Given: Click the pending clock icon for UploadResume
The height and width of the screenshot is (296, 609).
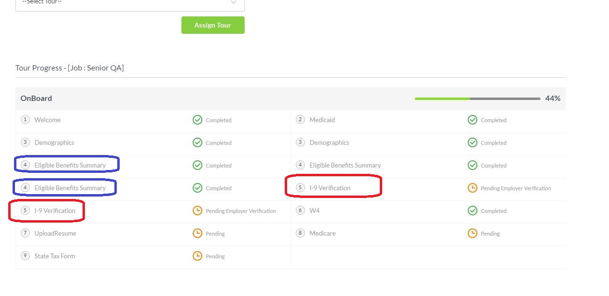Looking at the screenshot, I should [197, 233].
